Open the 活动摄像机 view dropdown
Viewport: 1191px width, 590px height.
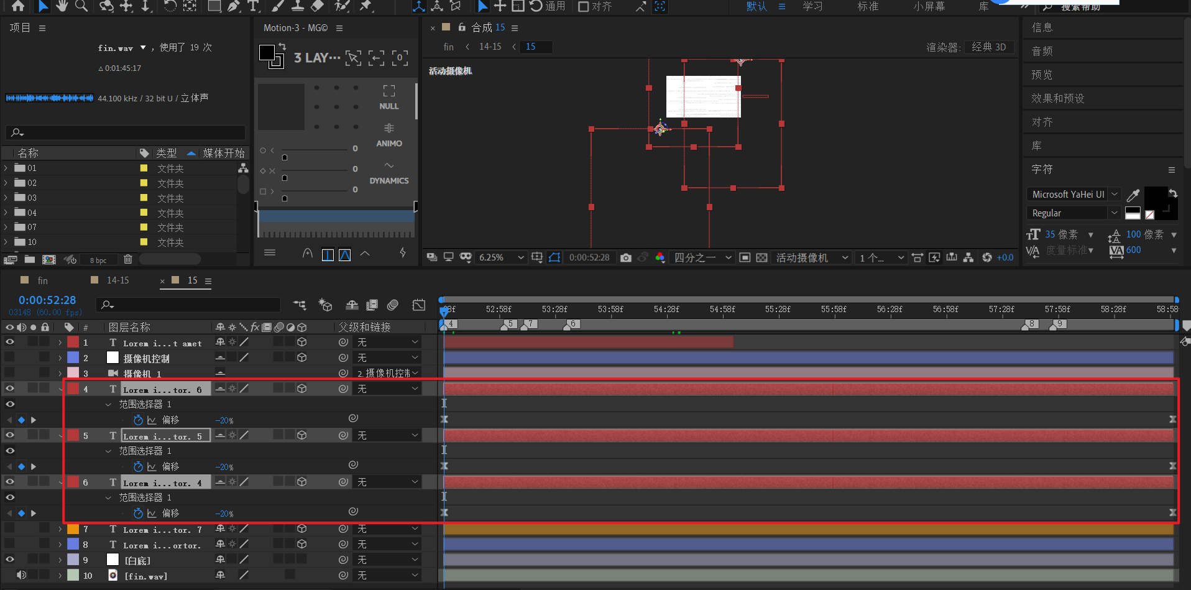pyautogui.click(x=812, y=257)
